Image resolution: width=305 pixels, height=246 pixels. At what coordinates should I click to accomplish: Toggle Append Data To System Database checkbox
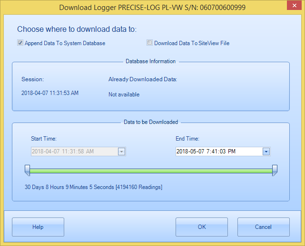[20, 43]
